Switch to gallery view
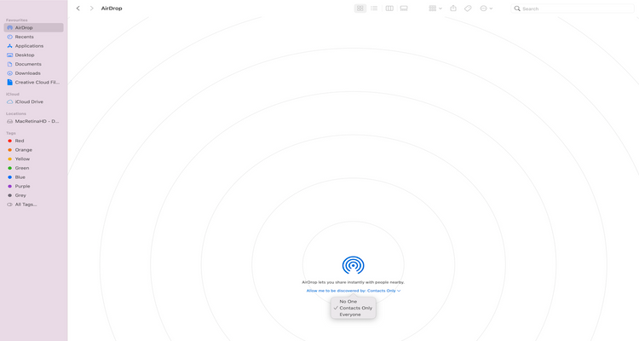The width and height of the screenshot is (639, 341). coord(404,9)
